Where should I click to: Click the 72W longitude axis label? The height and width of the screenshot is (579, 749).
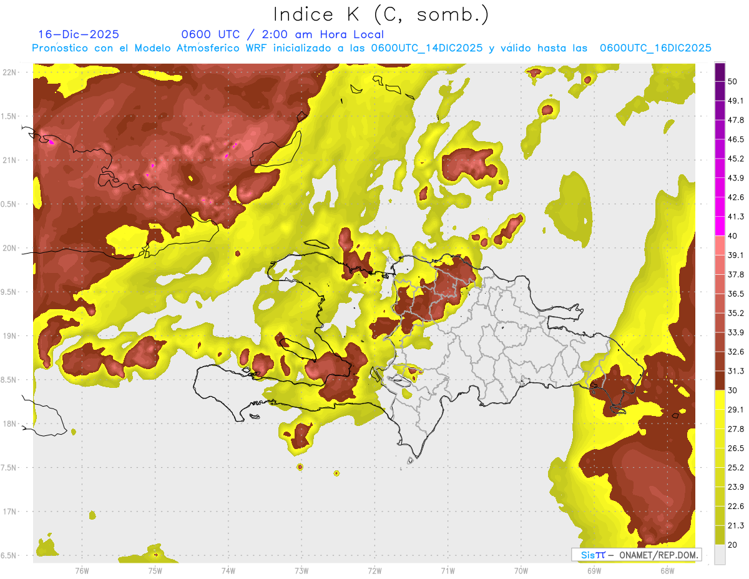(x=374, y=571)
